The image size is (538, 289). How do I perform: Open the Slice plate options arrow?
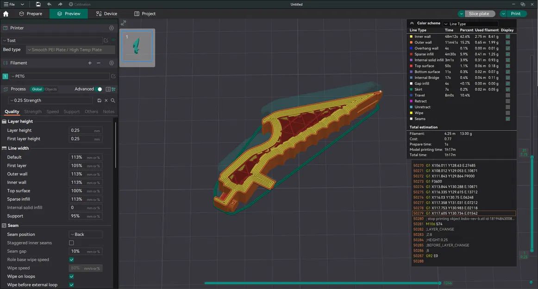click(461, 14)
